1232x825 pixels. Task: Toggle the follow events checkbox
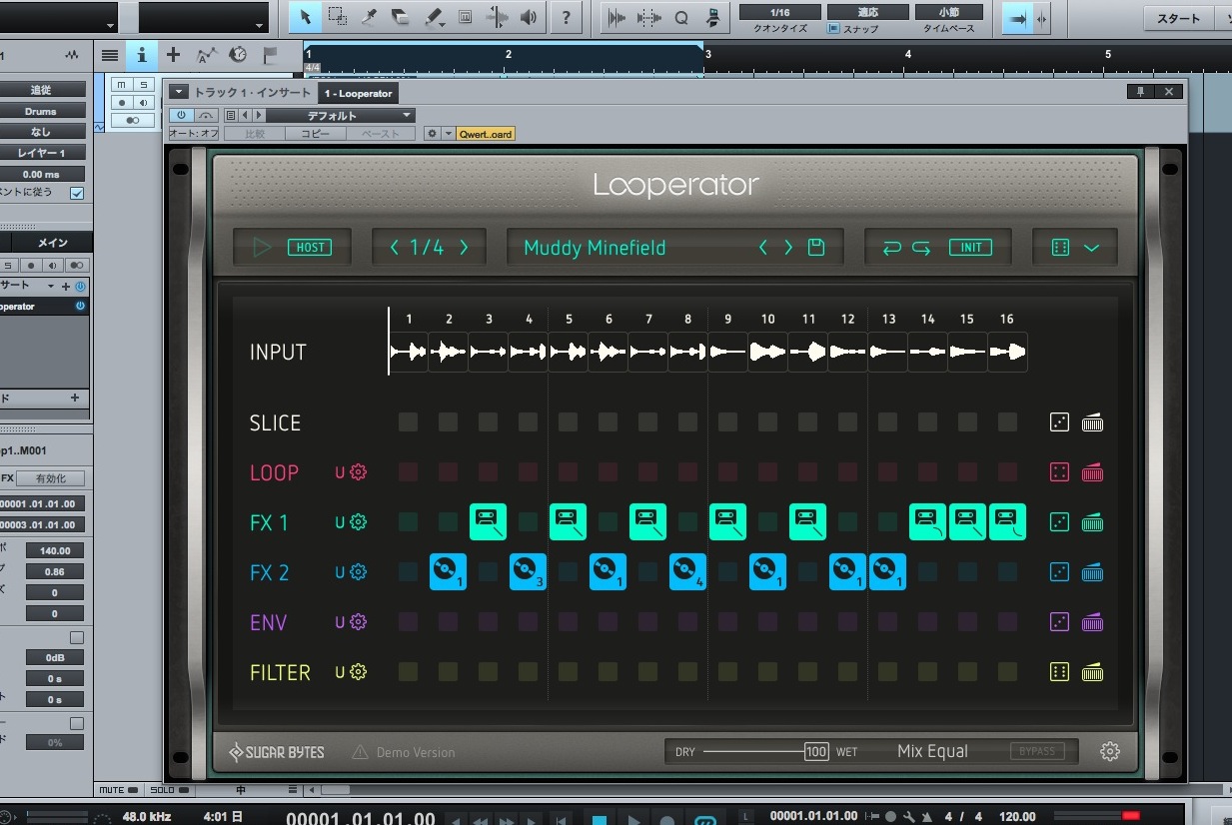(x=77, y=193)
